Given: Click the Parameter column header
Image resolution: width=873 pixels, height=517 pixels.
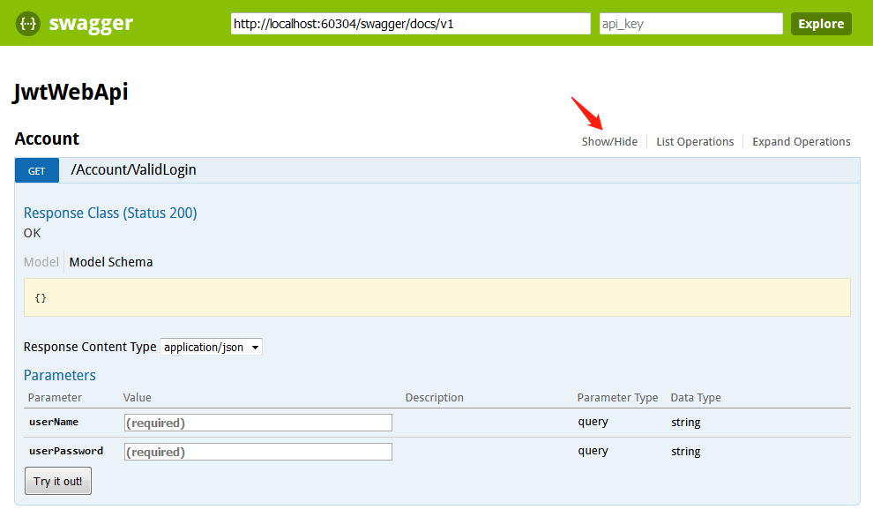Looking at the screenshot, I should click(55, 398).
